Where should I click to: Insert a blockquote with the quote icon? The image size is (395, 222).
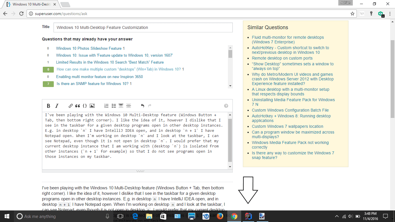tap(77, 106)
